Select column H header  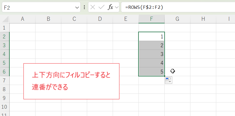coord(203,19)
